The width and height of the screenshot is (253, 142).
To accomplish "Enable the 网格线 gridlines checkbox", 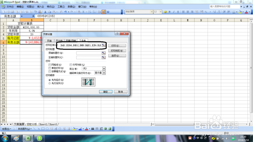I will (50, 65).
